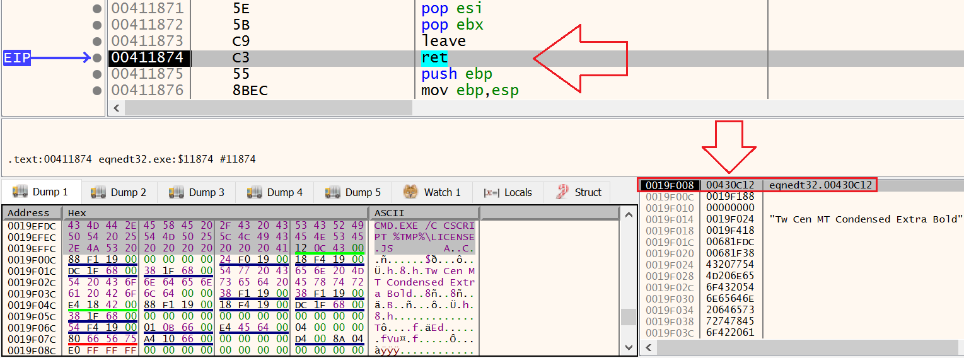Open the Watch 1 tab
Viewport: 964px width, 358px height.
432,192
